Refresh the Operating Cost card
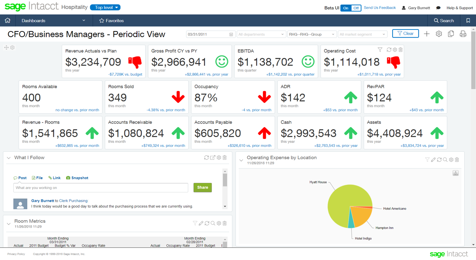 (389, 50)
